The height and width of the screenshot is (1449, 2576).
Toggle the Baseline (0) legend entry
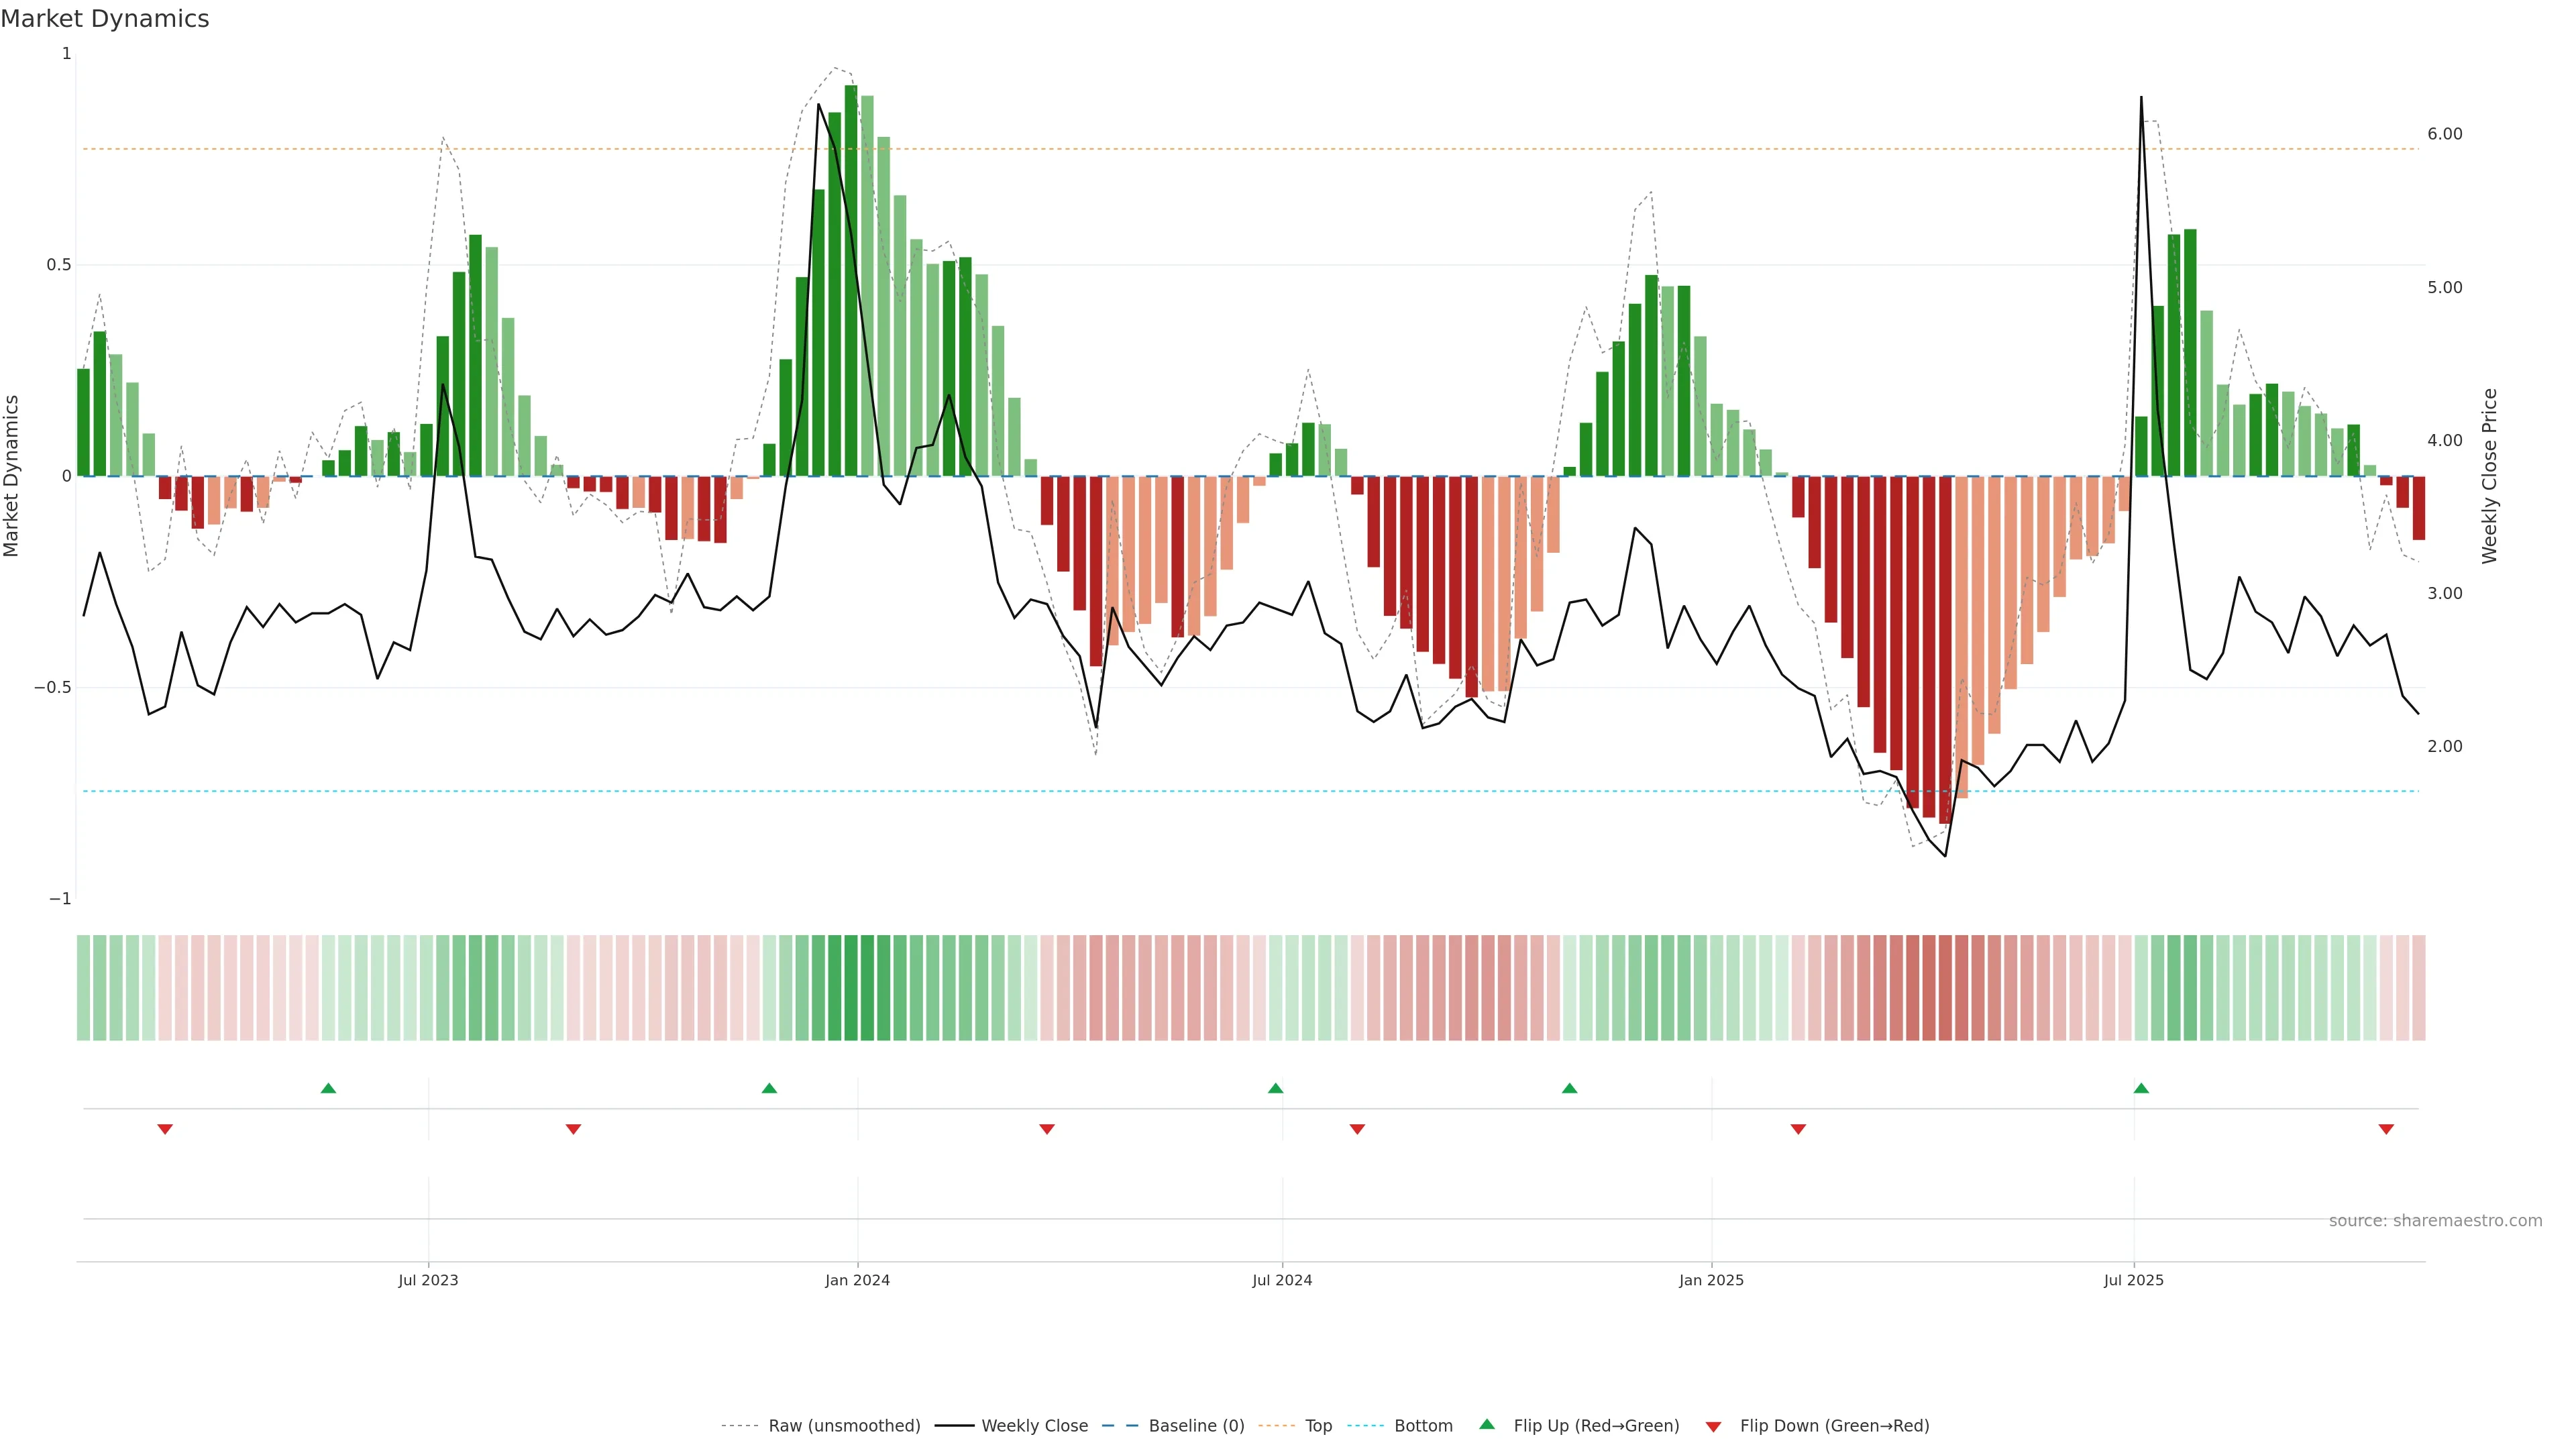(1196, 1426)
